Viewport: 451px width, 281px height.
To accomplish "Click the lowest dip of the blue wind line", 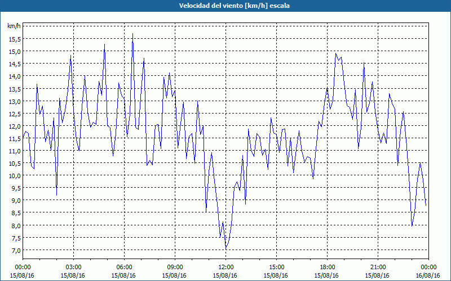I will [226, 248].
